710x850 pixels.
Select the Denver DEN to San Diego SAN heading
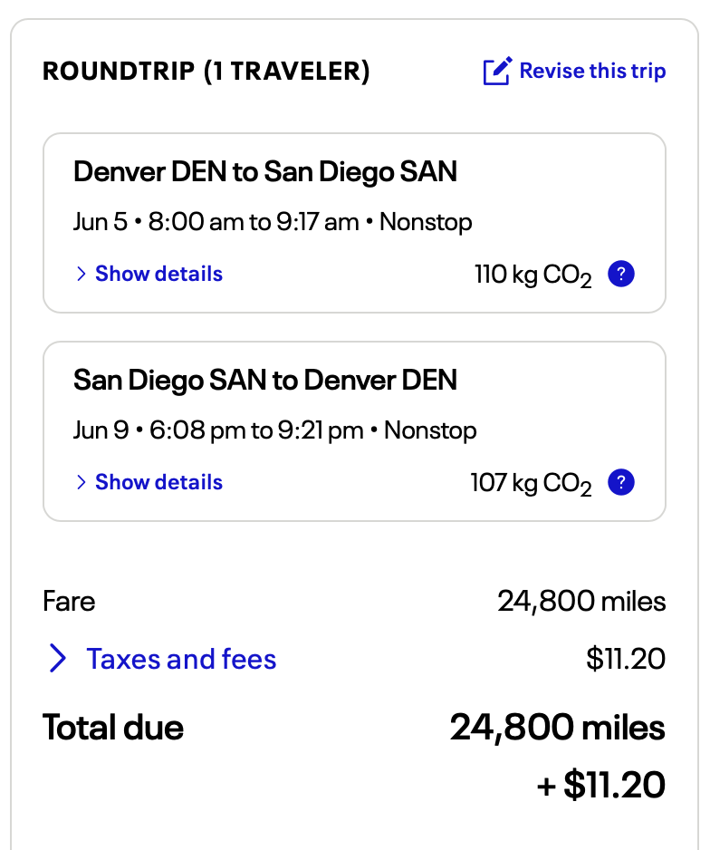pyautogui.click(x=265, y=171)
